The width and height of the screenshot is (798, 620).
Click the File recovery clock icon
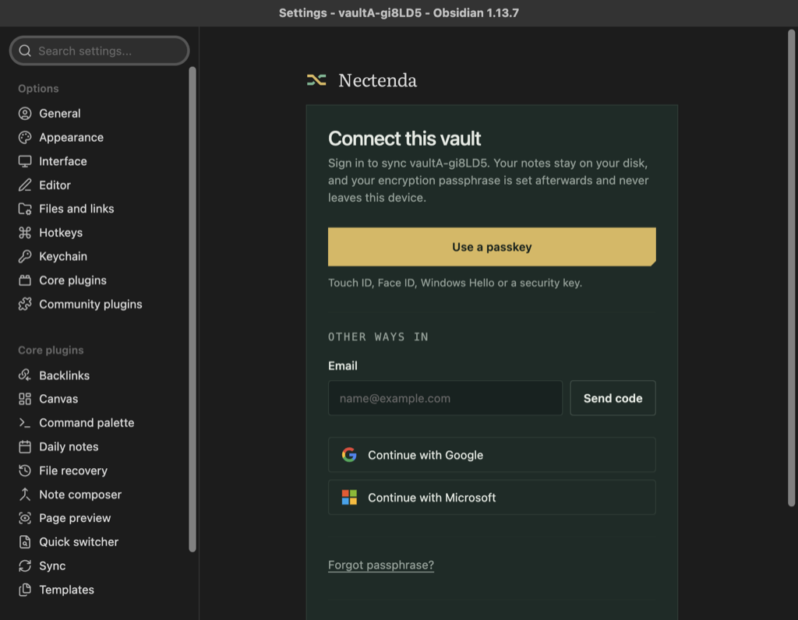(25, 470)
